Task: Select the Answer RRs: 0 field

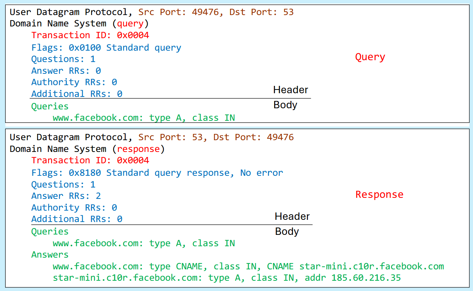Action: tap(66, 71)
